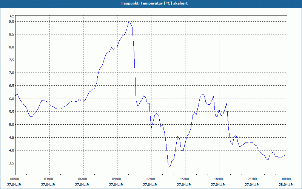Click the '06:00' time label

click(x=82, y=179)
